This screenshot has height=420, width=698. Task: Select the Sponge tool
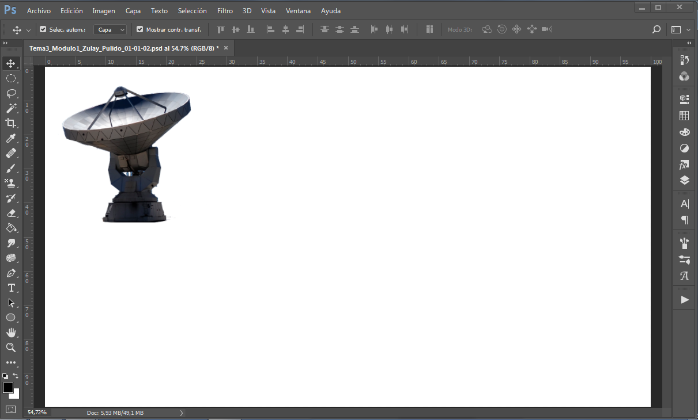[11, 258]
